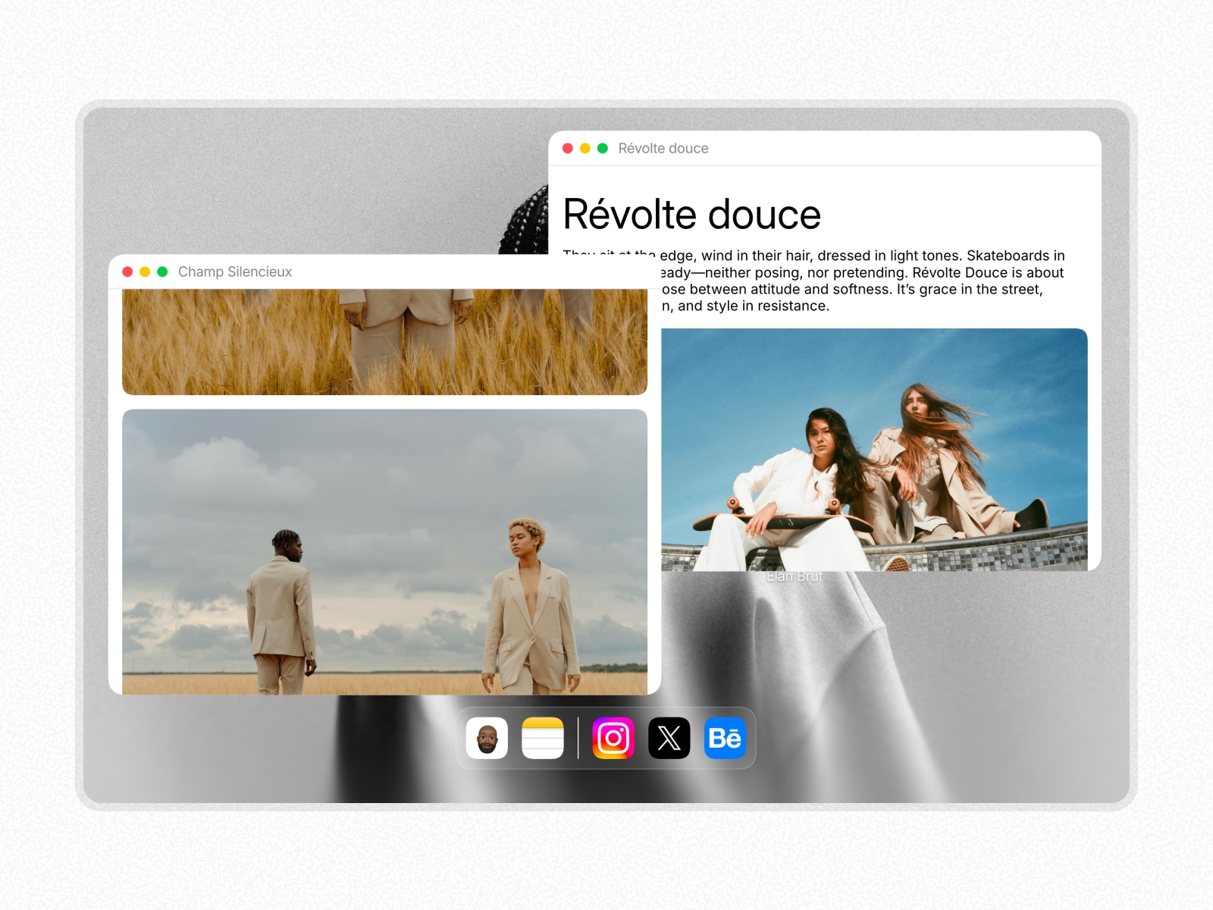The width and height of the screenshot is (1213, 910).
Task: Open the skateboard women photo
Action: pyautogui.click(x=873, y=449)
